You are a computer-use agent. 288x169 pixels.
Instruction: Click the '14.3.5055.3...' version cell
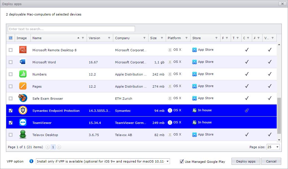[x=100, y=110]
